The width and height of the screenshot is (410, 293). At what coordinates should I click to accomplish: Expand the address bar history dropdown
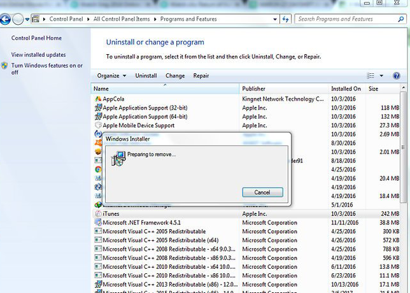click(275, 19)
